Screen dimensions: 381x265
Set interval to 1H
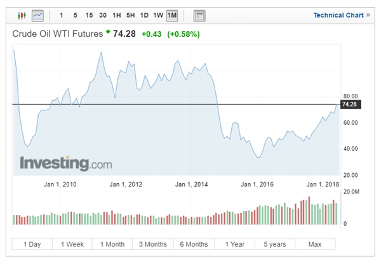117,15
